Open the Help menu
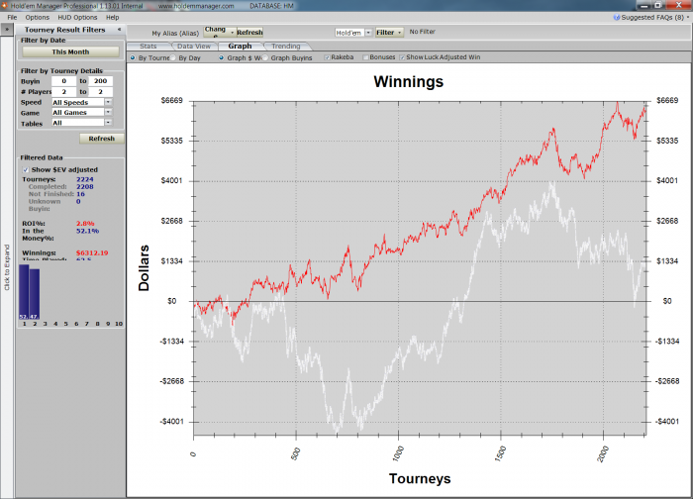Image resolution: width=693 pixels, height=499 pixels. click(x=112, y=17)
